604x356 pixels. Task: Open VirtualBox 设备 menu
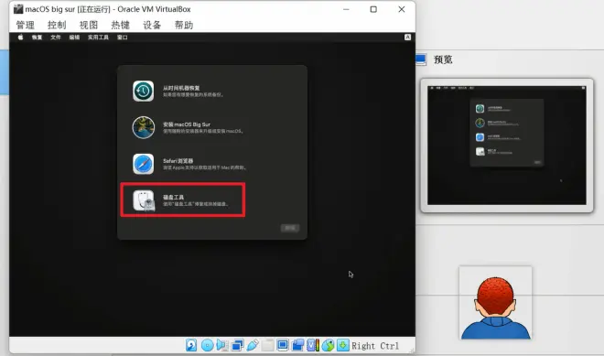pos(152,25)
